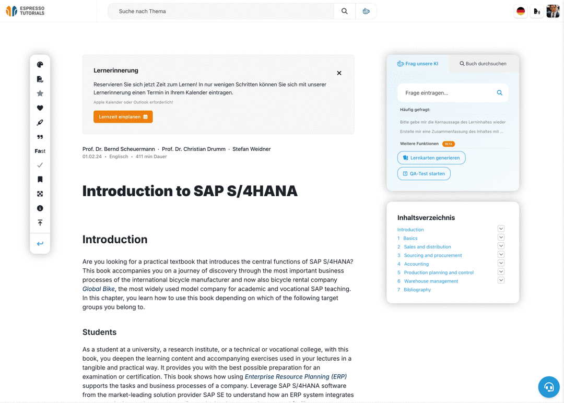Click the BETA badge next to Weitere Funktionen
This screenshot has height=403, width=564.
click(x=449, y=144)
